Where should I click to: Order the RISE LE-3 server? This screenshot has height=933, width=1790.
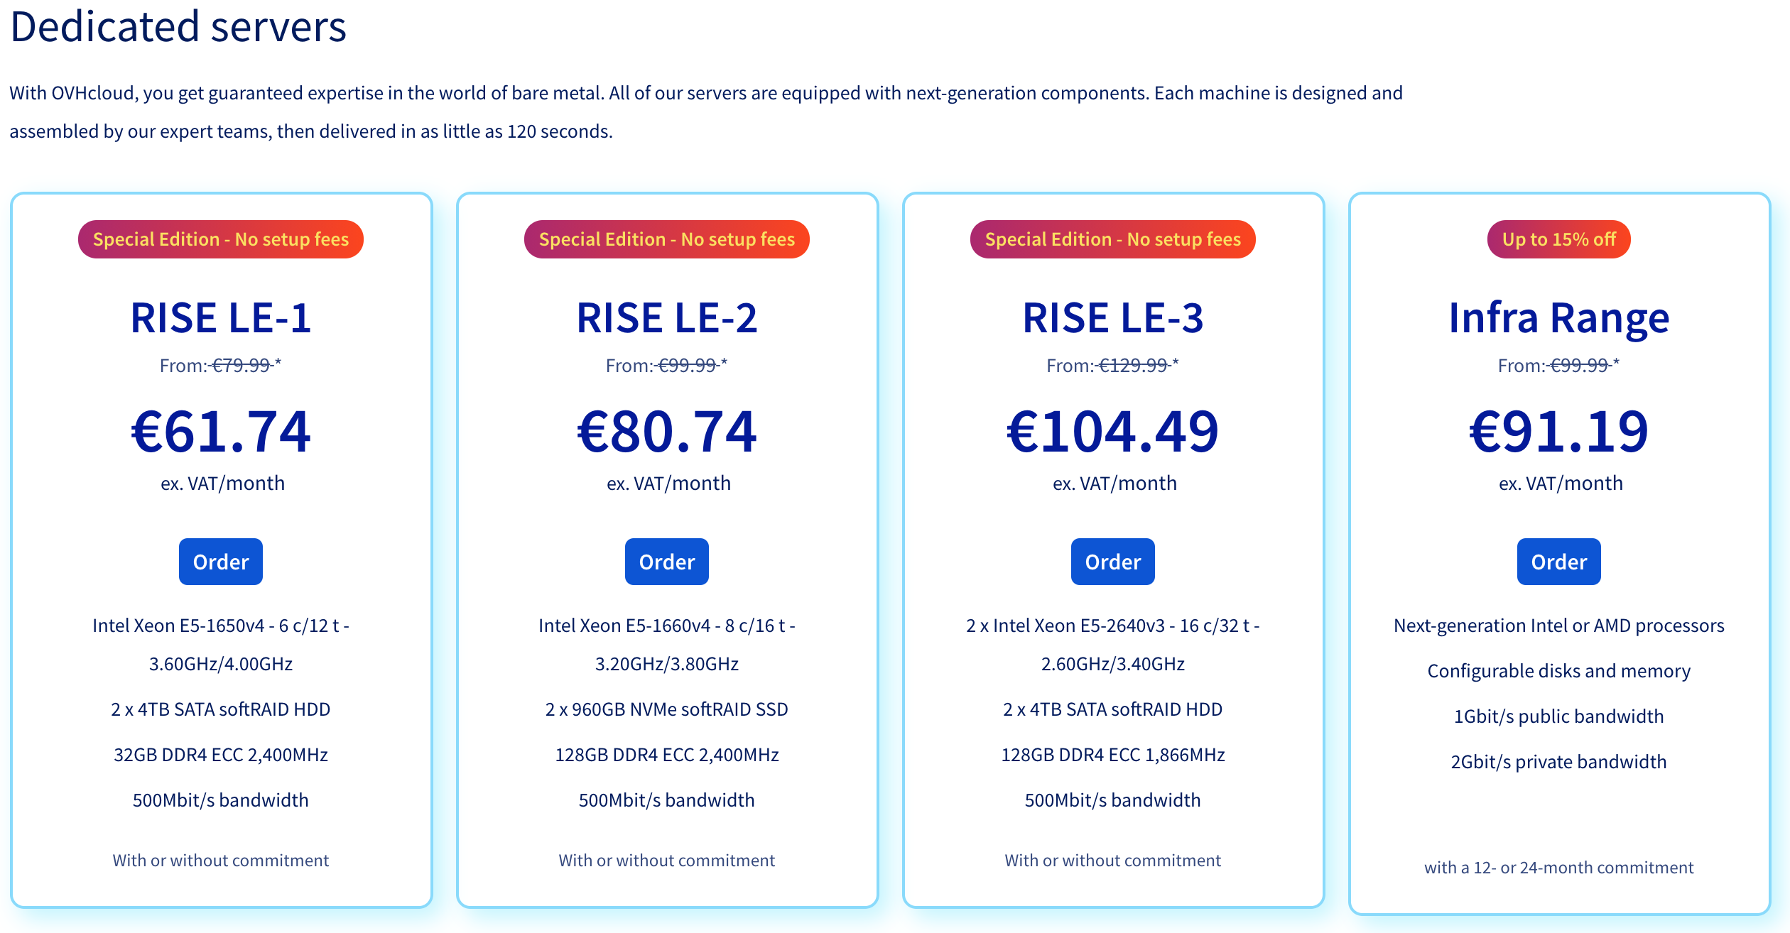[1112, 562]
